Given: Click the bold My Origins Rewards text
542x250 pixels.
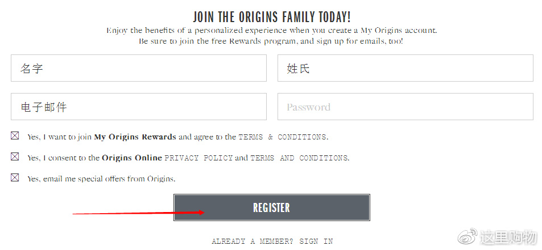Looking at the screenshot, I should [135, 137].
